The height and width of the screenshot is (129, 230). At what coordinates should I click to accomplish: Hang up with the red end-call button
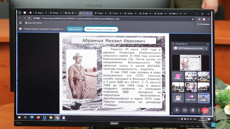pyautogui.click(x=205, y=110)
